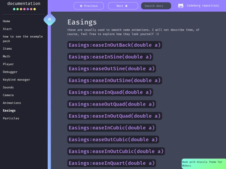The width and height of the screenshot is (226, 169).
Task: Click Easings:easeInOutSine(double a) heading
Action: pyautogui.click(x=115, y=81)
